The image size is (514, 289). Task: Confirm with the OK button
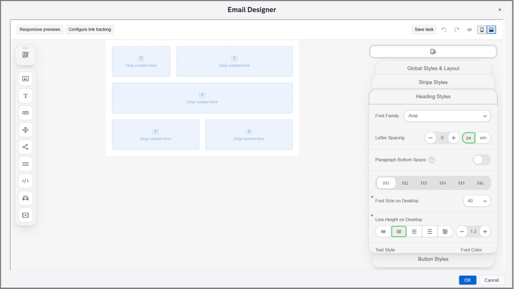point(468,280)
